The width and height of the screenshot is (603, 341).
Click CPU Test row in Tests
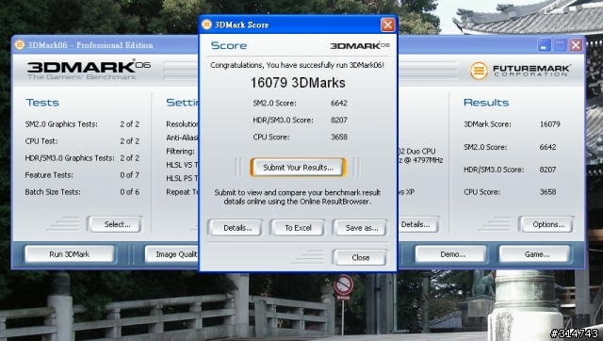tap(82, 141)
